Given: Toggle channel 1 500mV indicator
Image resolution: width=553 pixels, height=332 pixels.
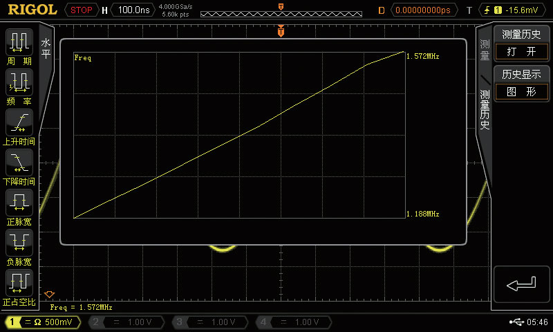Looking at the screenshot, I should [41, 322].
